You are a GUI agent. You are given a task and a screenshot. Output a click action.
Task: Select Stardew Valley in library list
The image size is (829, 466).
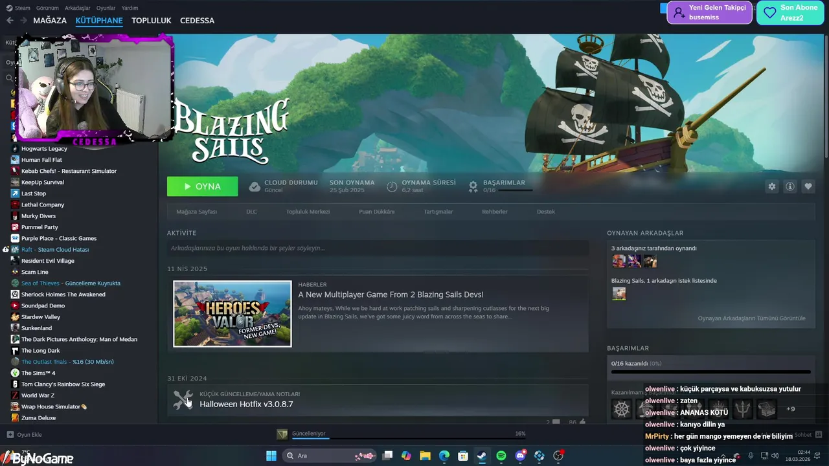pos(41,317)
